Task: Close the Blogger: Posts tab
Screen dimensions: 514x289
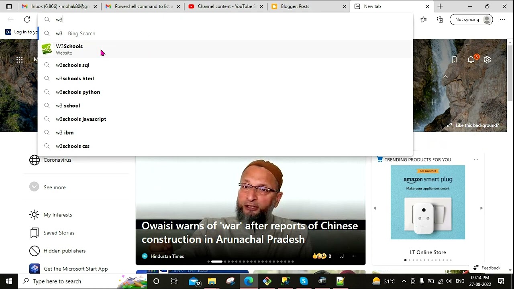Action: click(344, 6)
